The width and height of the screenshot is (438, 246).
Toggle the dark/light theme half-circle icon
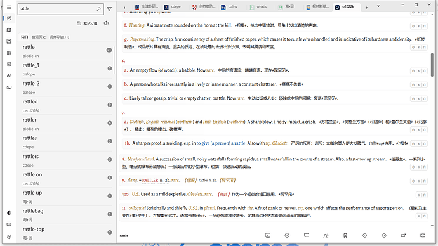coord(9,213)
